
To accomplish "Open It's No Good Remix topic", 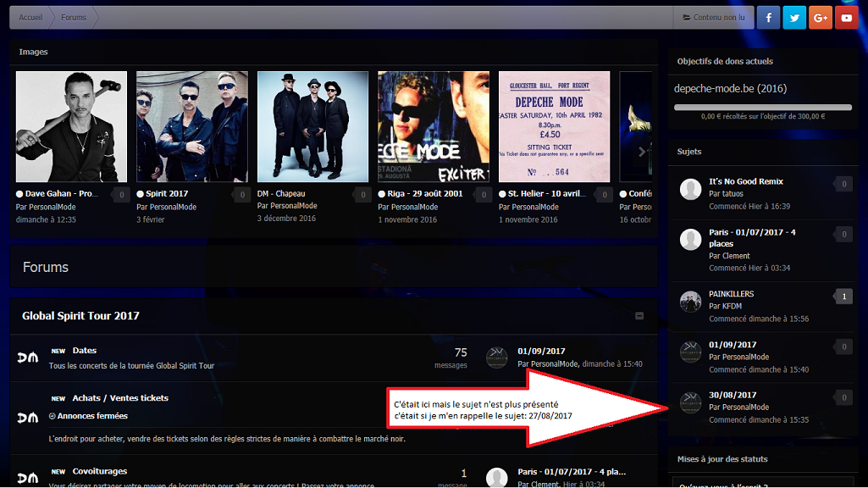I will [746, 181].
